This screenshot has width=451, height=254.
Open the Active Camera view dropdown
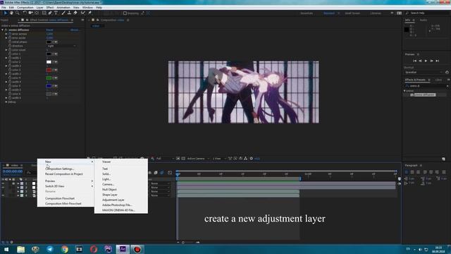click(198, 159)
